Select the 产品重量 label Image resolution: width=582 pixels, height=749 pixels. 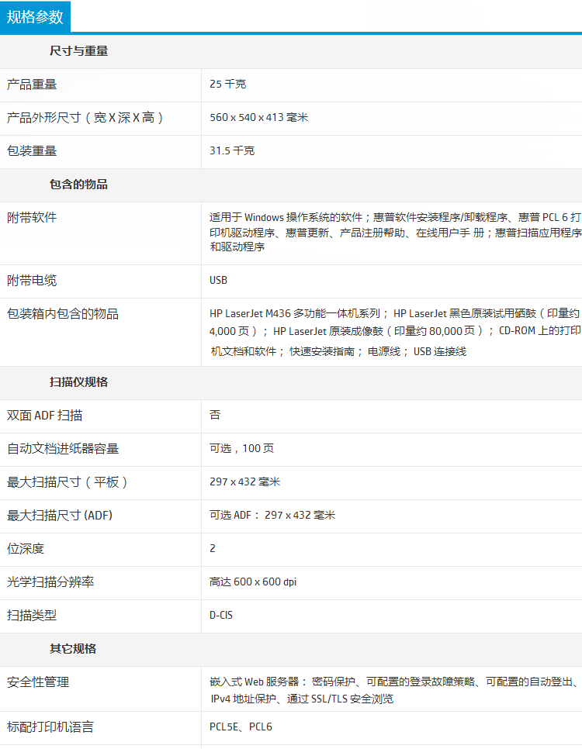(x=32, y=85)
